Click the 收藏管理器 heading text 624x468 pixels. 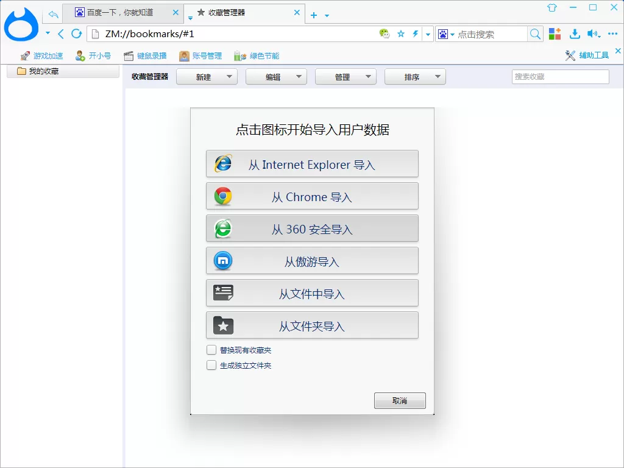pyautogui.click(x=150, y=76)
